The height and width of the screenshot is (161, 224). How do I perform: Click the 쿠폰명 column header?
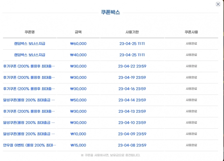click(x=30, y=32)
